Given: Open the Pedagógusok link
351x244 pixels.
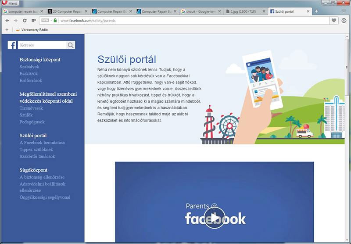Looking at the screenshot, I should click(32, 122).
